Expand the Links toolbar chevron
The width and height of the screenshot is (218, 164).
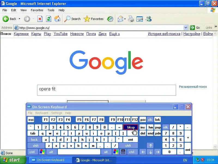coord(216,26)
